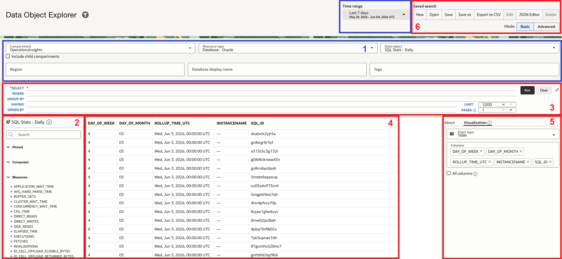
Task: Click the table icon in Chart type field
Action: pyautogui.click(x=452, y=134)
